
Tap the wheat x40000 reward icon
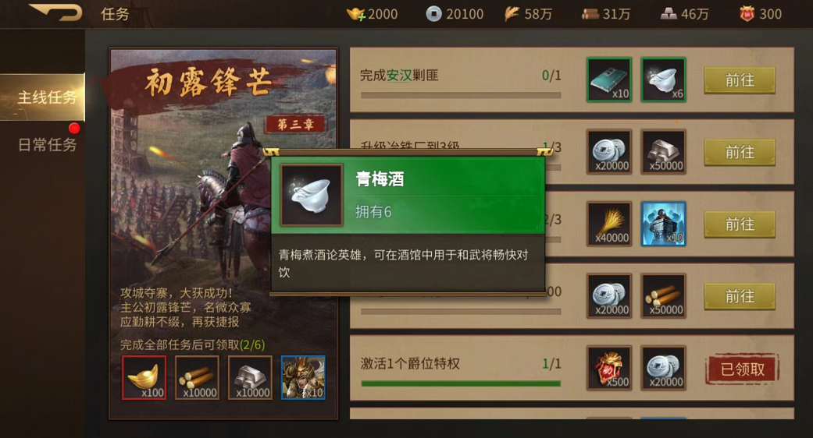point(609,224)
